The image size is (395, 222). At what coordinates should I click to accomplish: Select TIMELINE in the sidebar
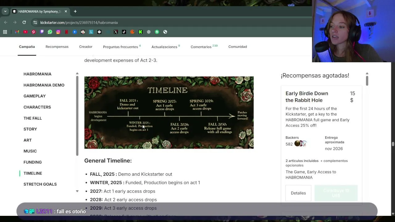pyautogui.click(x=33, y=173)
